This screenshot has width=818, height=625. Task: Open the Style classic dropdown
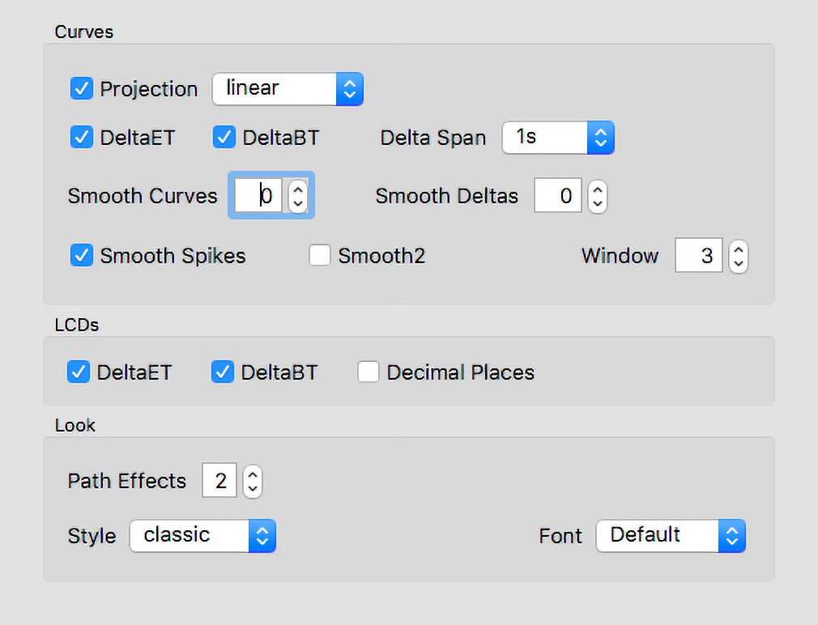(x=202, y=535)
